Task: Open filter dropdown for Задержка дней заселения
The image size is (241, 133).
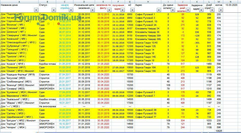Action: (x=188, y=10)
